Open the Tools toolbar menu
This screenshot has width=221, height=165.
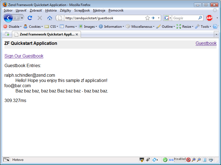[203, 26]
